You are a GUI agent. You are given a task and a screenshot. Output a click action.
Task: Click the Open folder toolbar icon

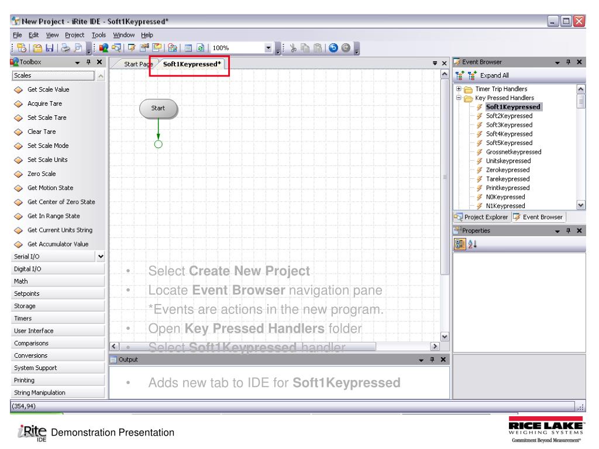click(x=37, y=48)
